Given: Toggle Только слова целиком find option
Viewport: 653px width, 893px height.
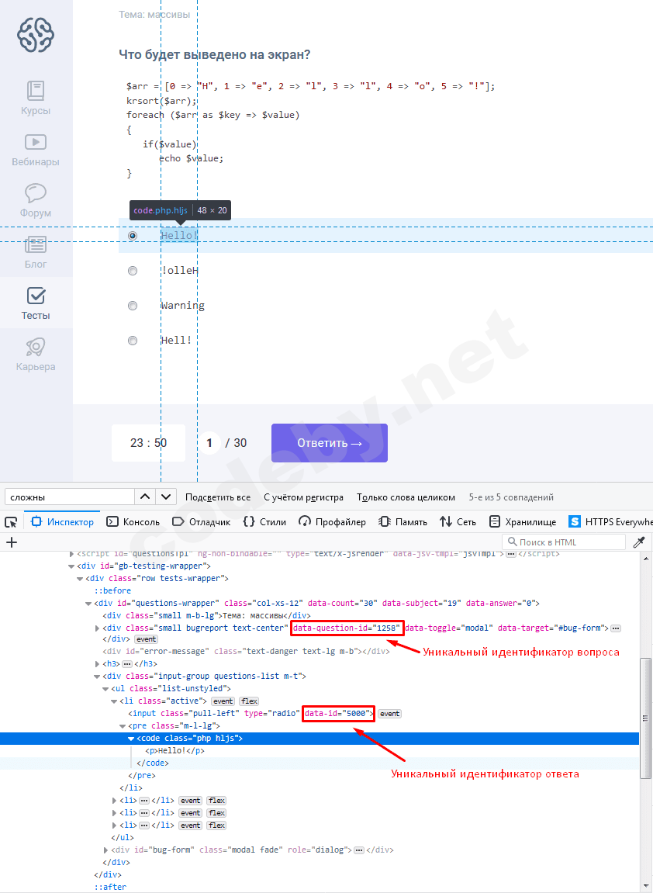Looking at the screenshot, I should pos(406,497).
